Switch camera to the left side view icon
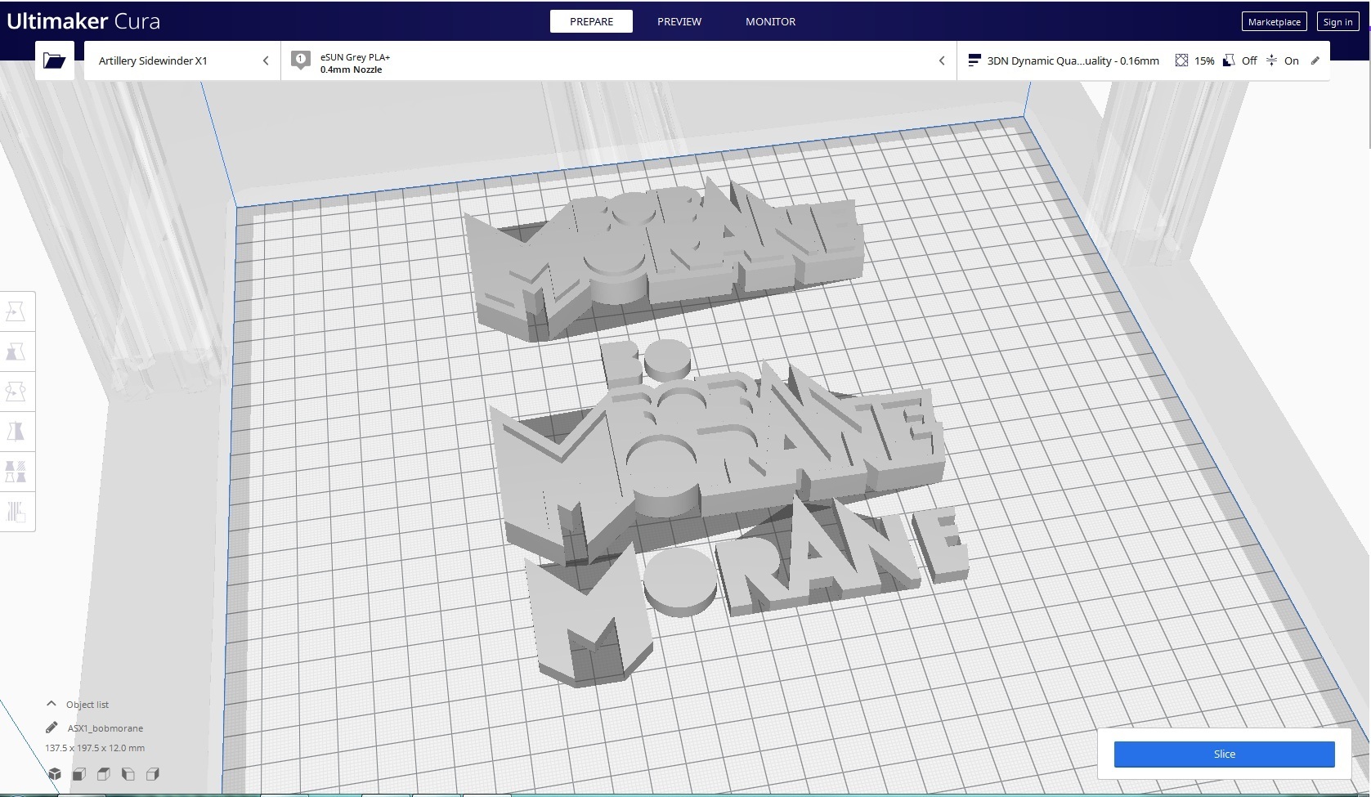Viewport: 1371px width, 797px height. [128, 774]
